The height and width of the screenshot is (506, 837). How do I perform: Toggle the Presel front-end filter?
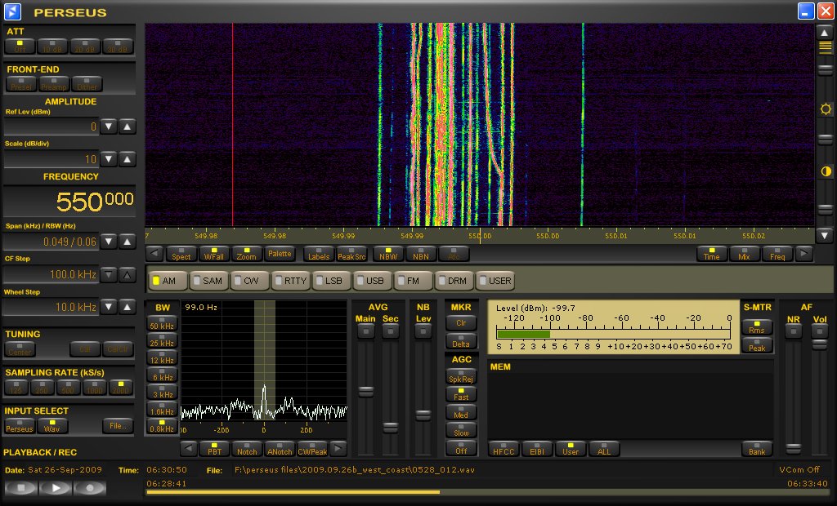[21, 84]
